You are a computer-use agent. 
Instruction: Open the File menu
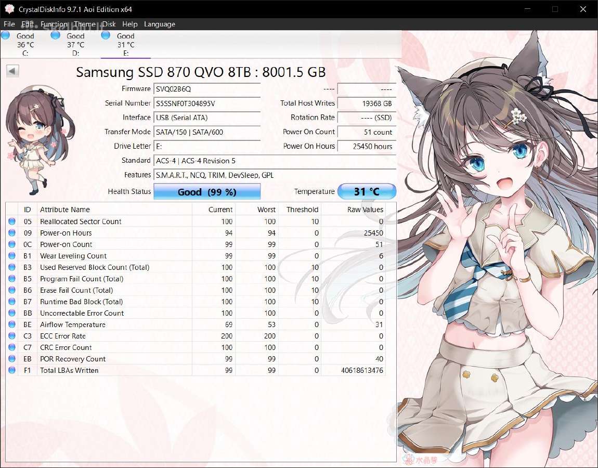pos(9,24)
